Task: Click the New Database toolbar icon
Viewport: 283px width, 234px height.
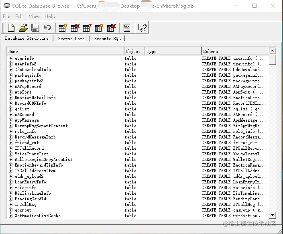Action: pyautogui.click(x=11, y=28)
